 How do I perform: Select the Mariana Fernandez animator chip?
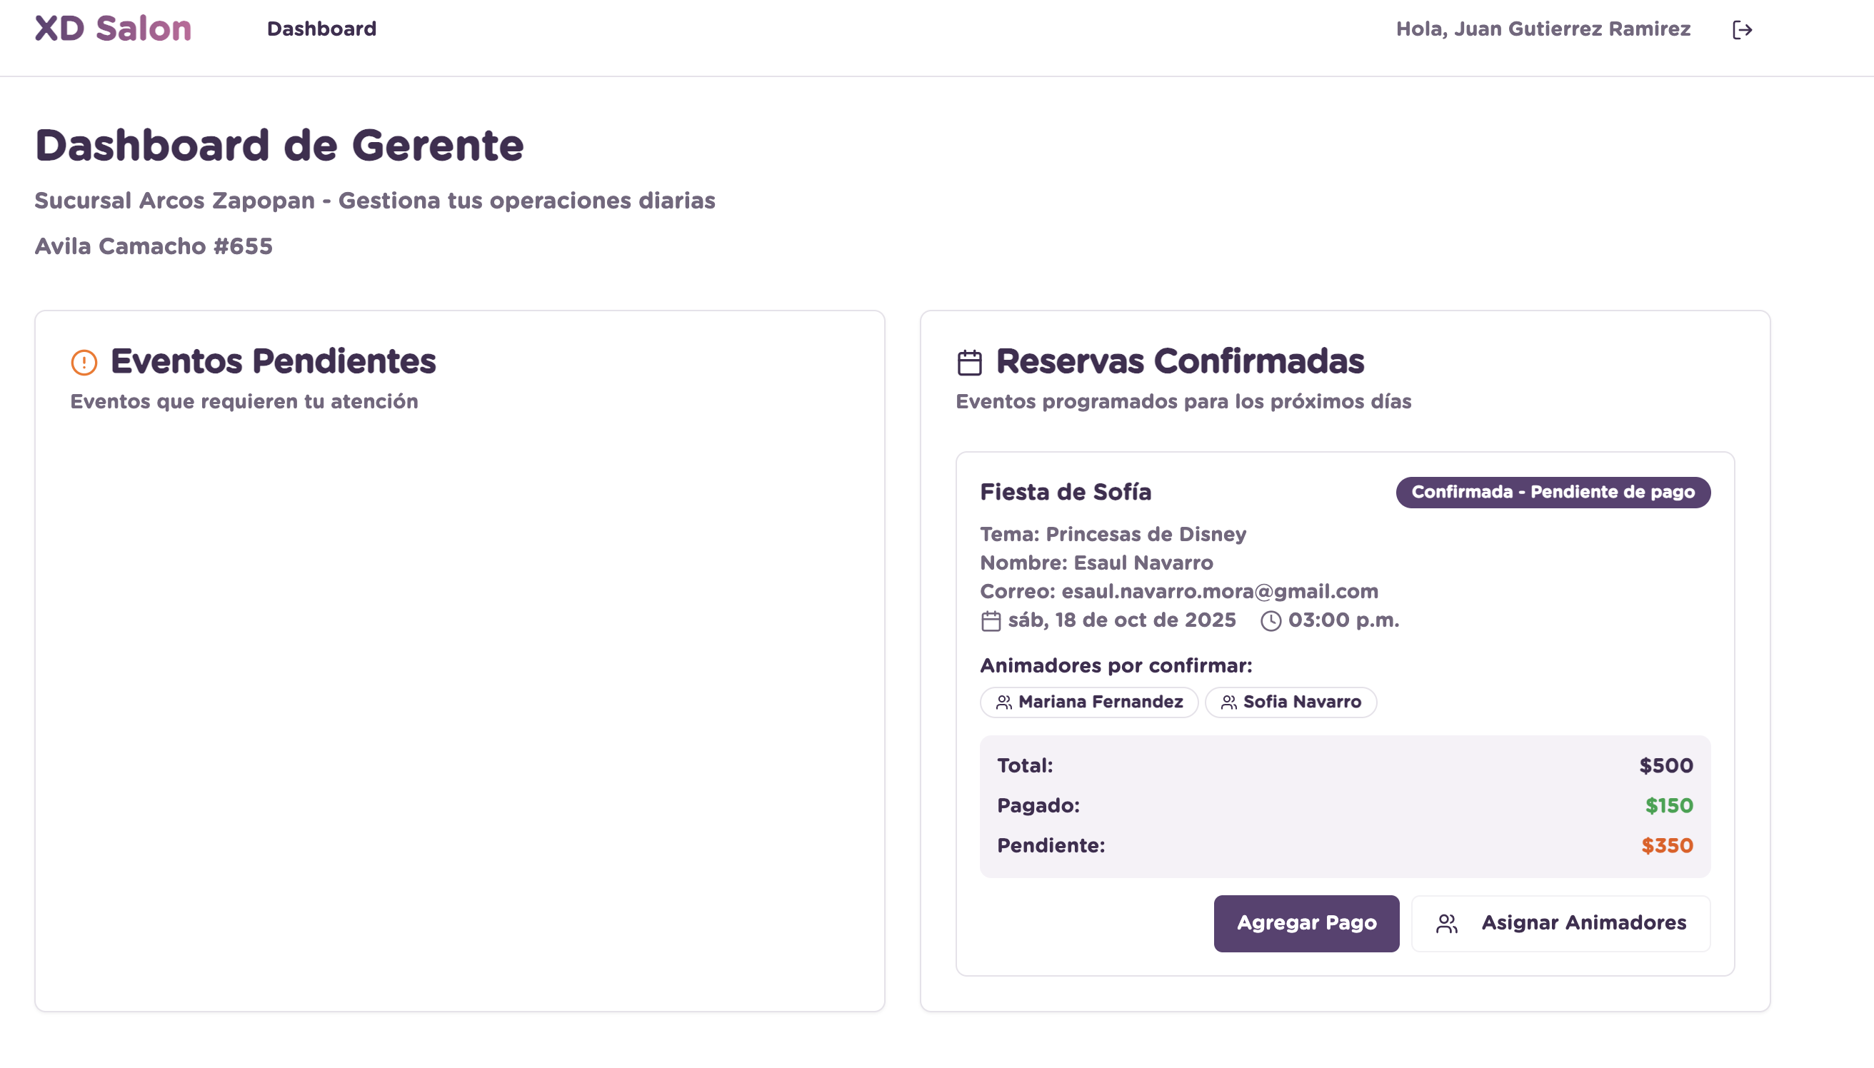point(1088,702)
